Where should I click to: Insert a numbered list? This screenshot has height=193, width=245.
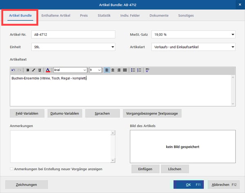pyautogui.click(x=139, y=70)
